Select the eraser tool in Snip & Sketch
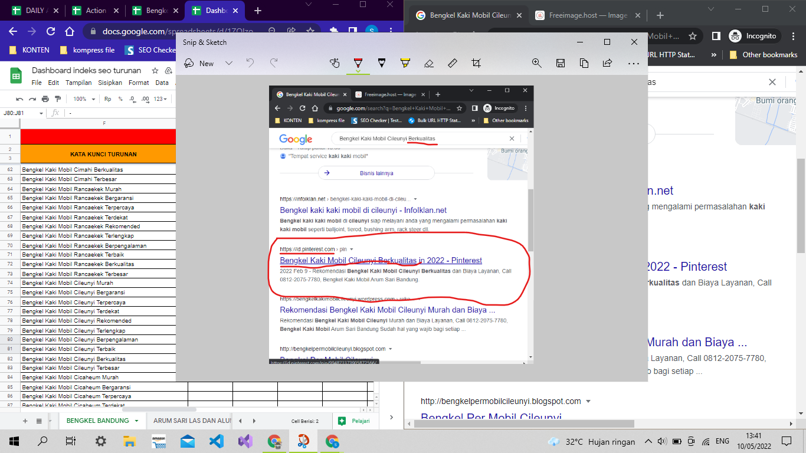 click(x=429, y=63)
